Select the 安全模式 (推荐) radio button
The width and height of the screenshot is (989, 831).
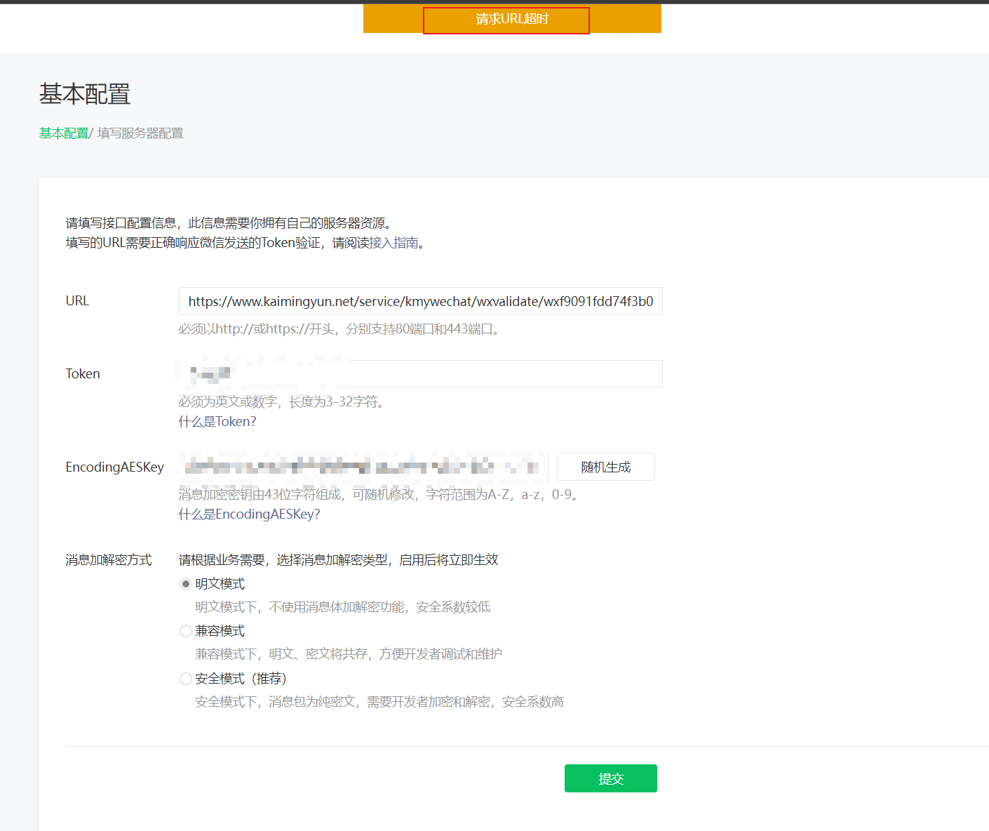pyautogui.click(x=186, y=679)
